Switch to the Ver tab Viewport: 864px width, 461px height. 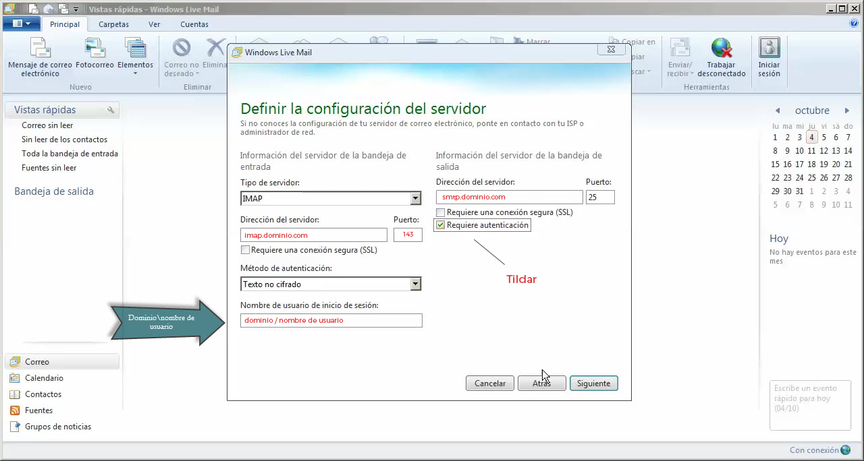[155, 24]
